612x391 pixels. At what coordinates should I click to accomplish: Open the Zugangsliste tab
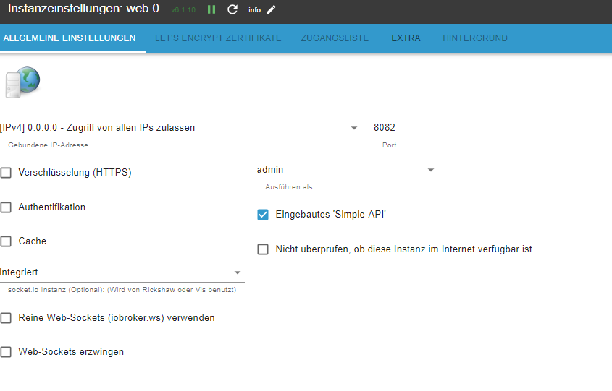pyautogui.click(x=335, y=38)
